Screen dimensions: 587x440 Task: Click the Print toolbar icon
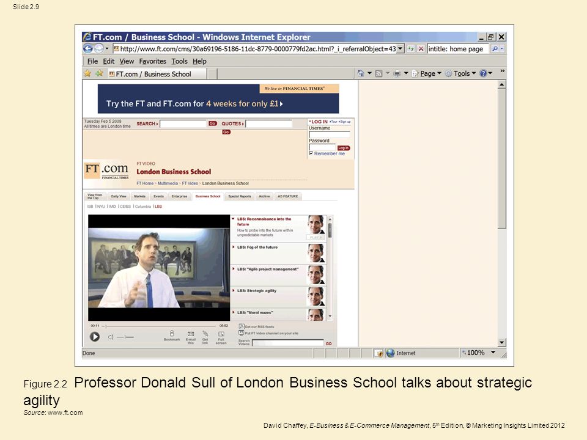point(397,74)
